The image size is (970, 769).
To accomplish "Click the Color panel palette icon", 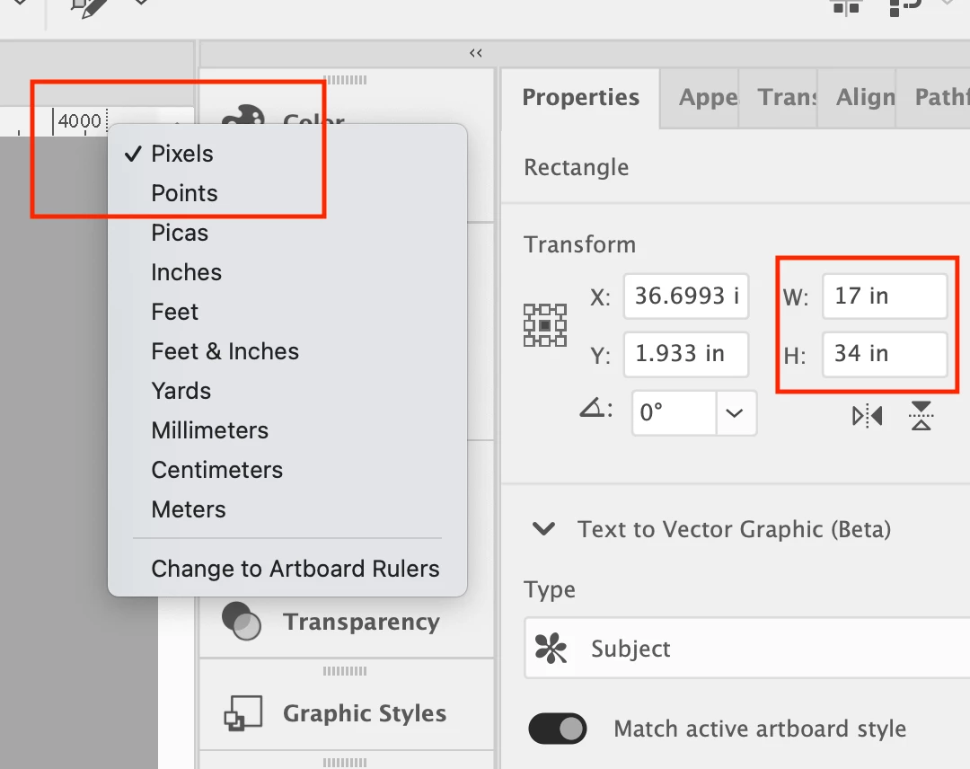I will pos(242,121).
